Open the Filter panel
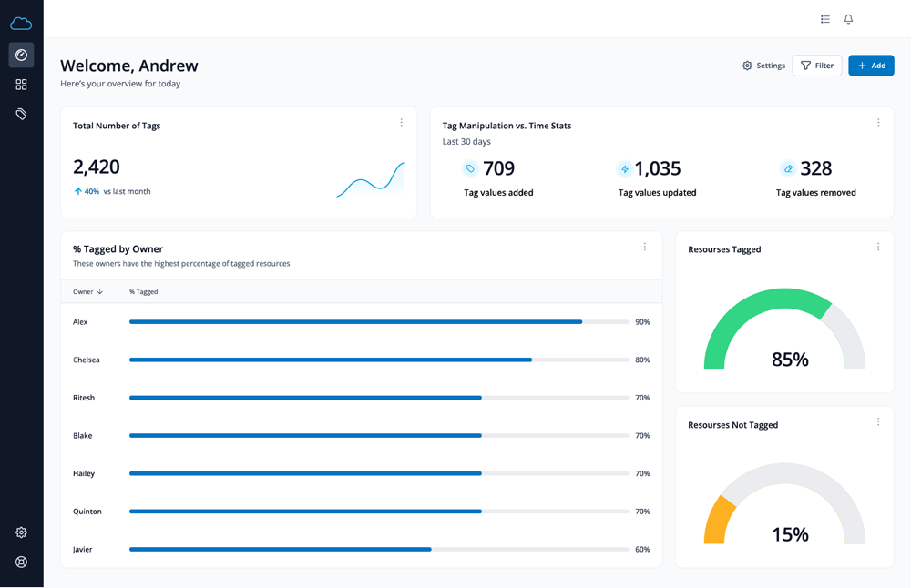The height and width of the screenshot is (588, 911). click(x=816, y=66)
